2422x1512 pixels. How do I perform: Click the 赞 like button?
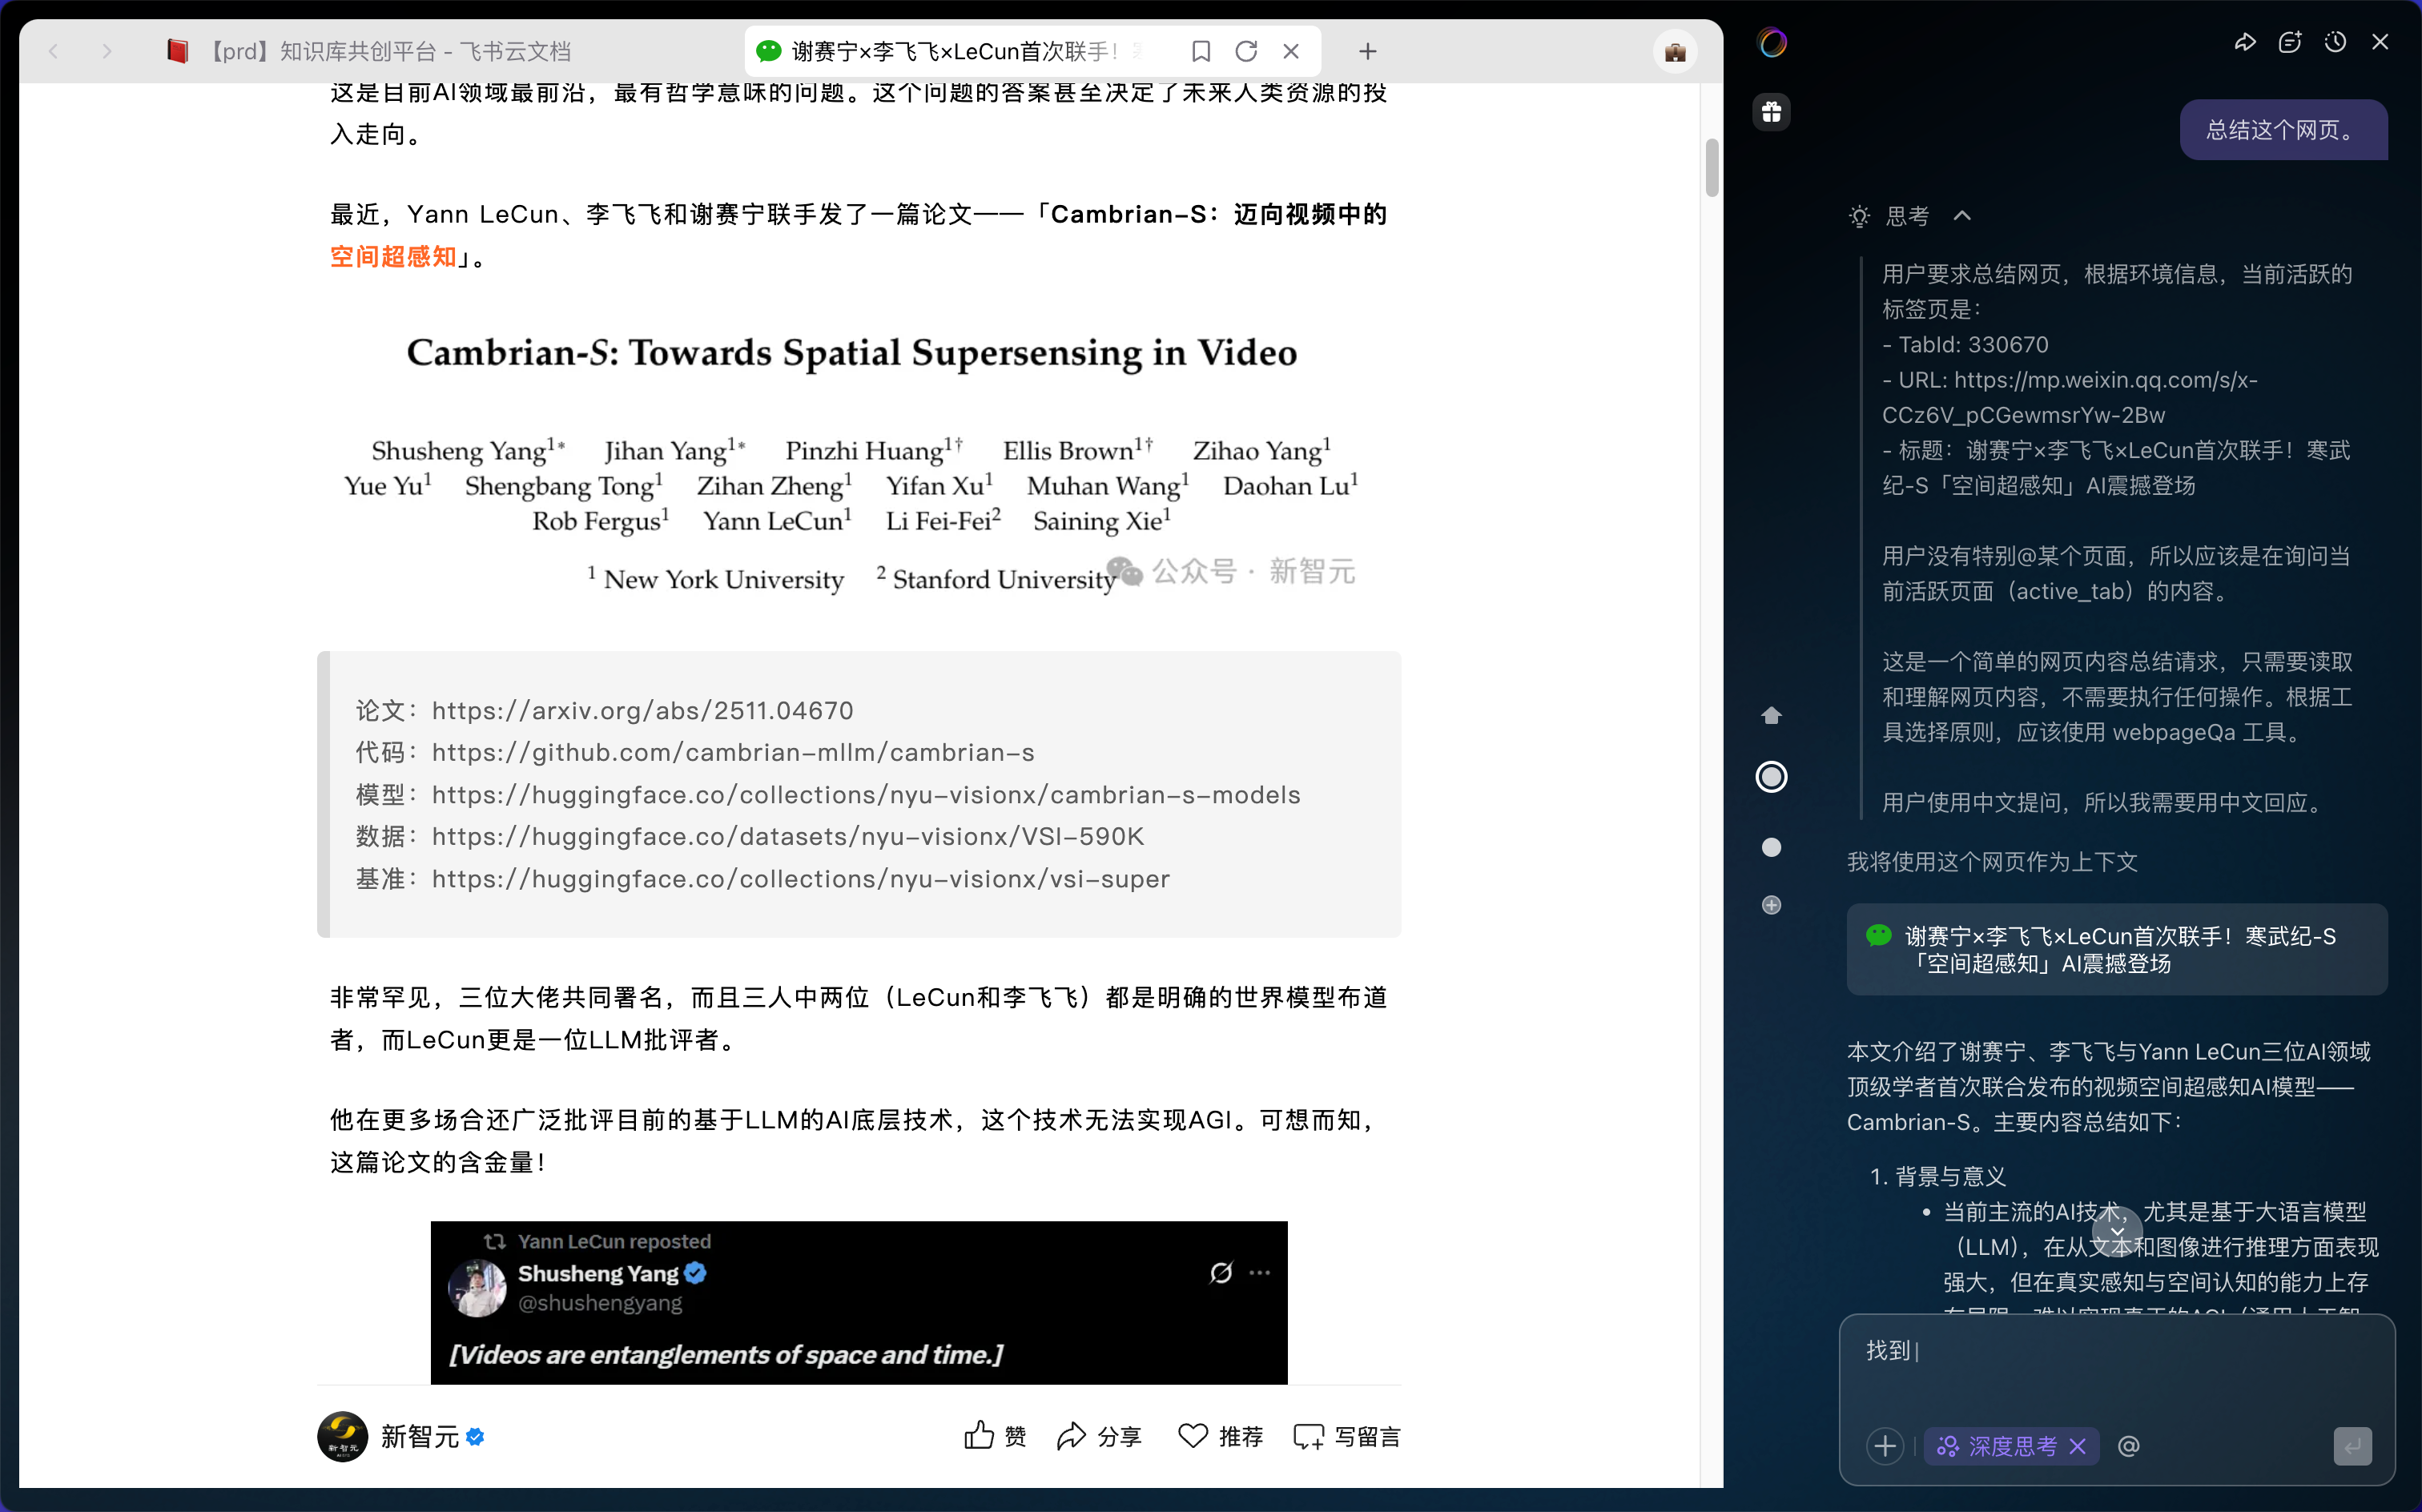[x=995, y=1436]
